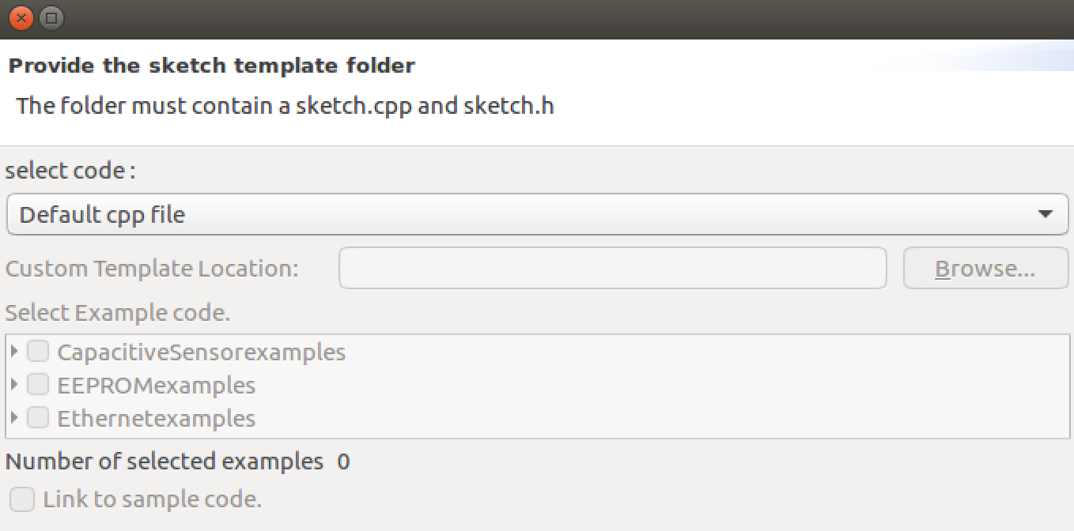Expand the CapacitiveSensorexamples tree node
Screen dimensions: 1074x531
coord(14,351)
